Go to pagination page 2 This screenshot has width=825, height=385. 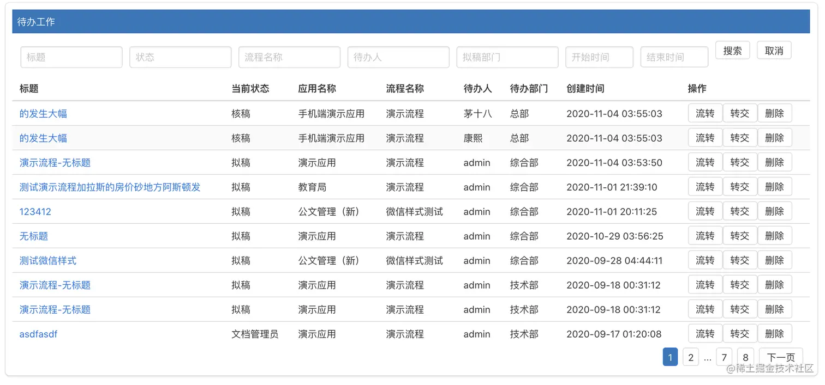[691, 357]
